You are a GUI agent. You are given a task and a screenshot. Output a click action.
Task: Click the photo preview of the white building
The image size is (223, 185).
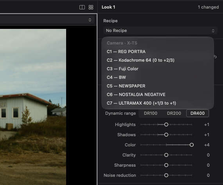(33, 107)
